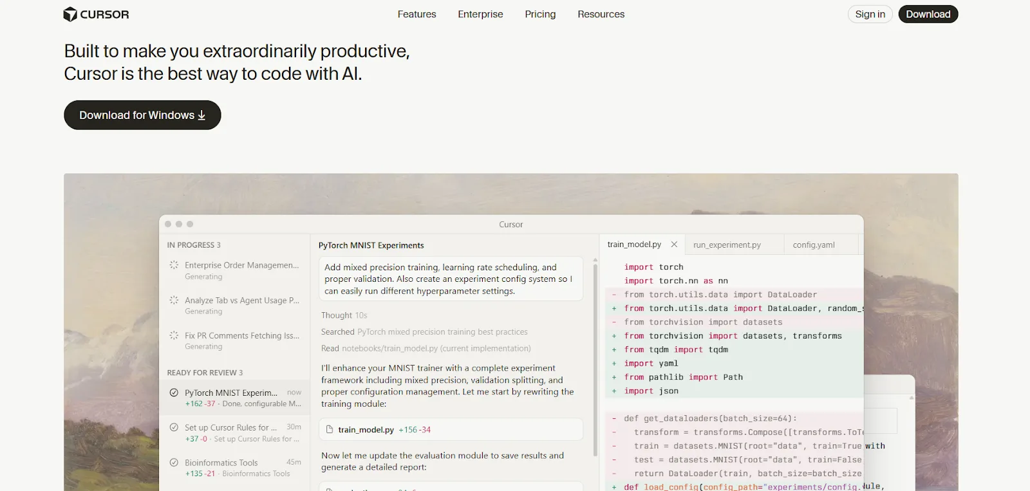Click the Download button in header
This screenshot has height=491, width=1030.
928,14
